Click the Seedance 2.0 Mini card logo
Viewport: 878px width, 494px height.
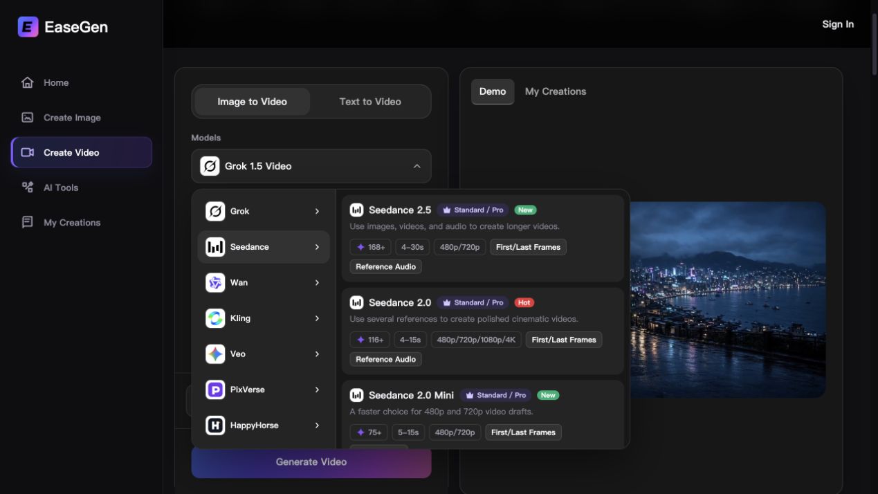tap(356, 395)
